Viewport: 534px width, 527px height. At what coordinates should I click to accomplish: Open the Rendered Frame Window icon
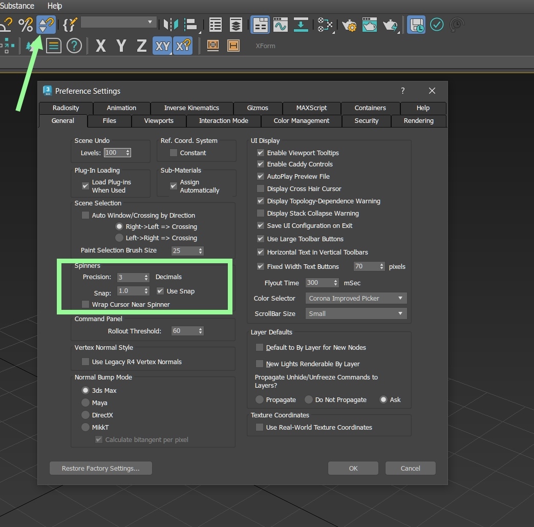click(370, 25)
